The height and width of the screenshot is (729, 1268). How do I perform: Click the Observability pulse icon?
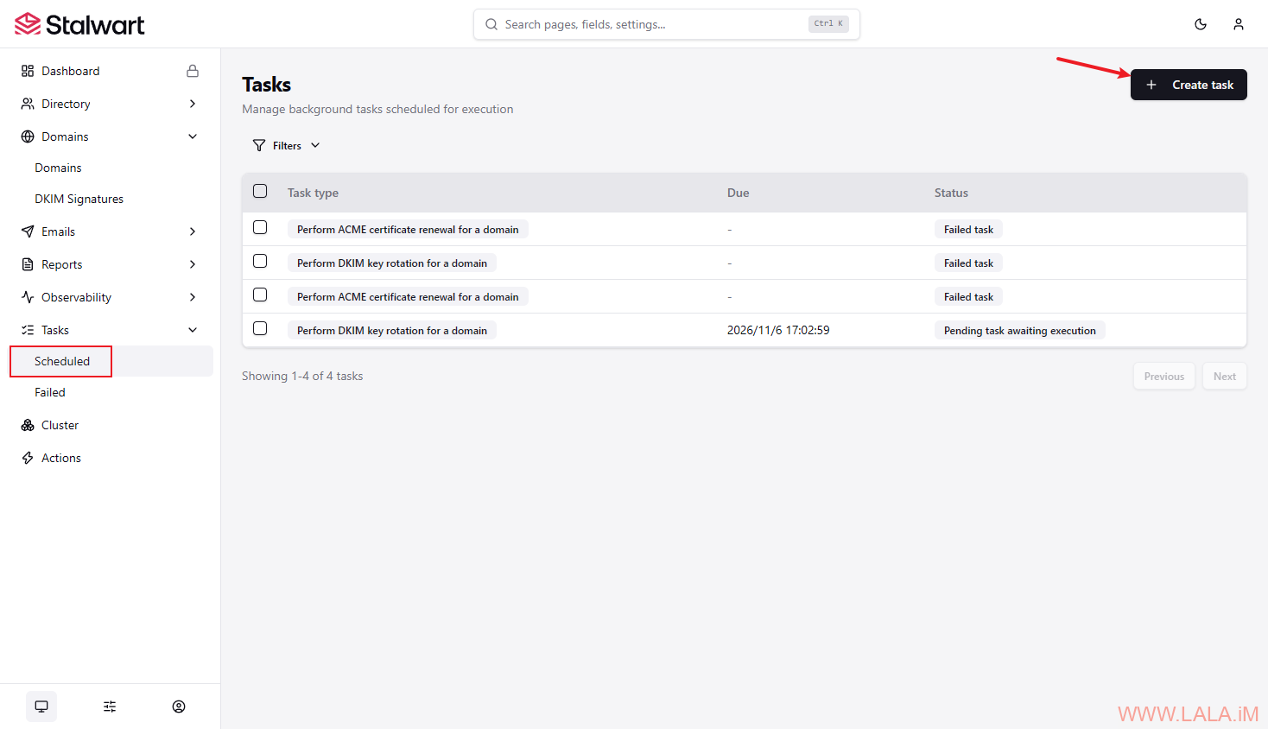(x=28, y=297)
